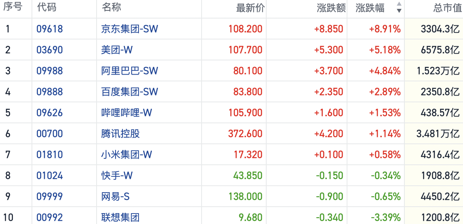Select the change percent +1.53%

point(385,113)
